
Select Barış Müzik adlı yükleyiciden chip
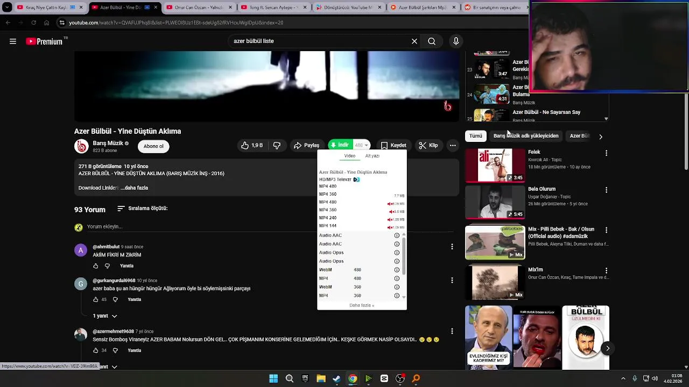tap(526, 136)
